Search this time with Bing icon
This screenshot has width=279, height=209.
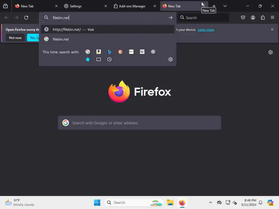click(110, 52)
